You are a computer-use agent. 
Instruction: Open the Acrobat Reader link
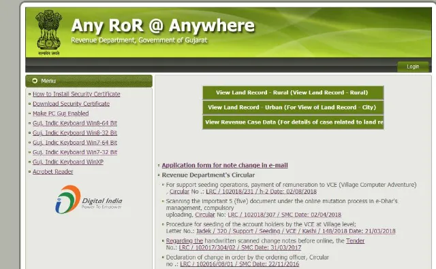coord(53,172)
